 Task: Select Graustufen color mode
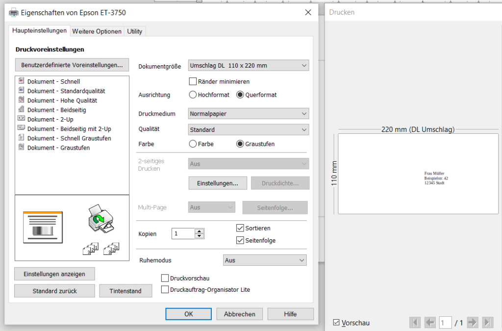240,144
